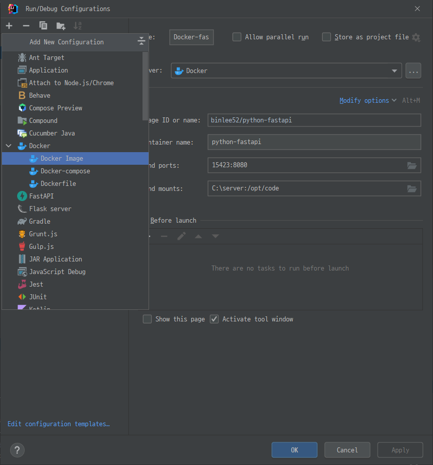Click the minus Remove Configuration icon

pyautogui.click(x=26, y=26)
